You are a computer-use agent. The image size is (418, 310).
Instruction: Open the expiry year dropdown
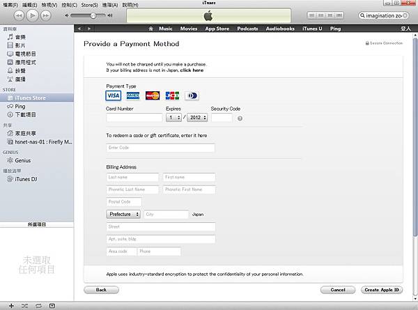tap(197, 118)
